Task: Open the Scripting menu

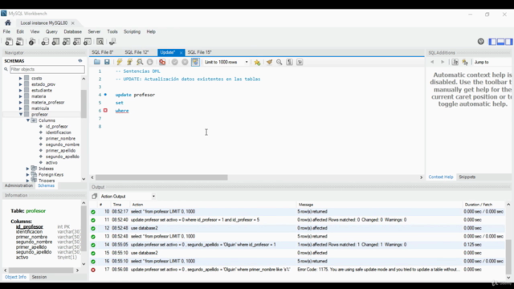Action: (x=132, y=32)
